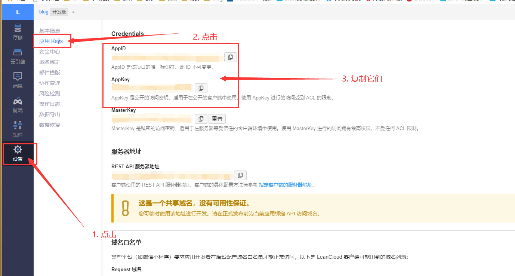
Task: Expand the blog app switcher dropdown arrow
Action: (x=73, y=12)
